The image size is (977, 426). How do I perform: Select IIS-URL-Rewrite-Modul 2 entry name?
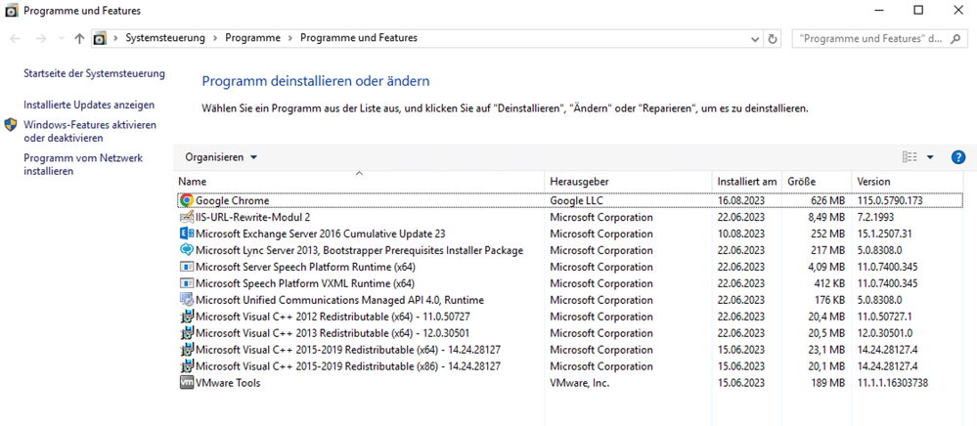(x=253, y=217)
